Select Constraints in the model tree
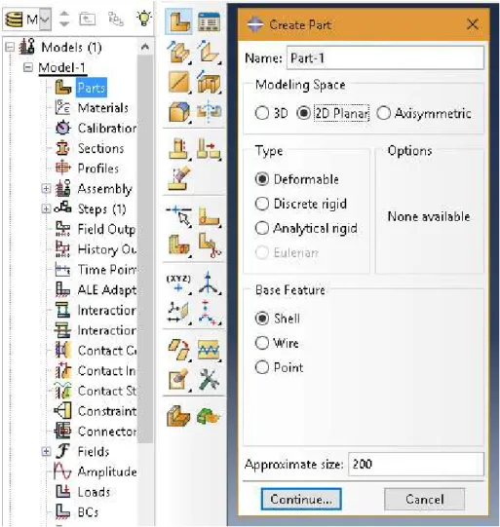 [x=107, y=411]
